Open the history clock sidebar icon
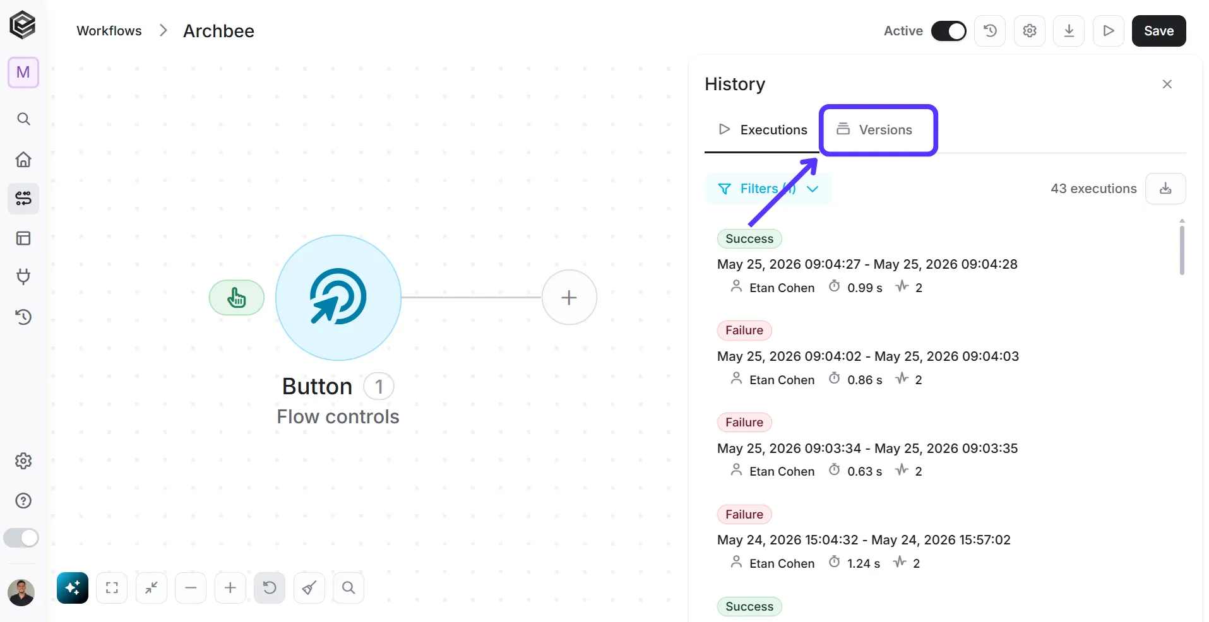This screenshot has width=1209, height=622. tap(23, 317)
